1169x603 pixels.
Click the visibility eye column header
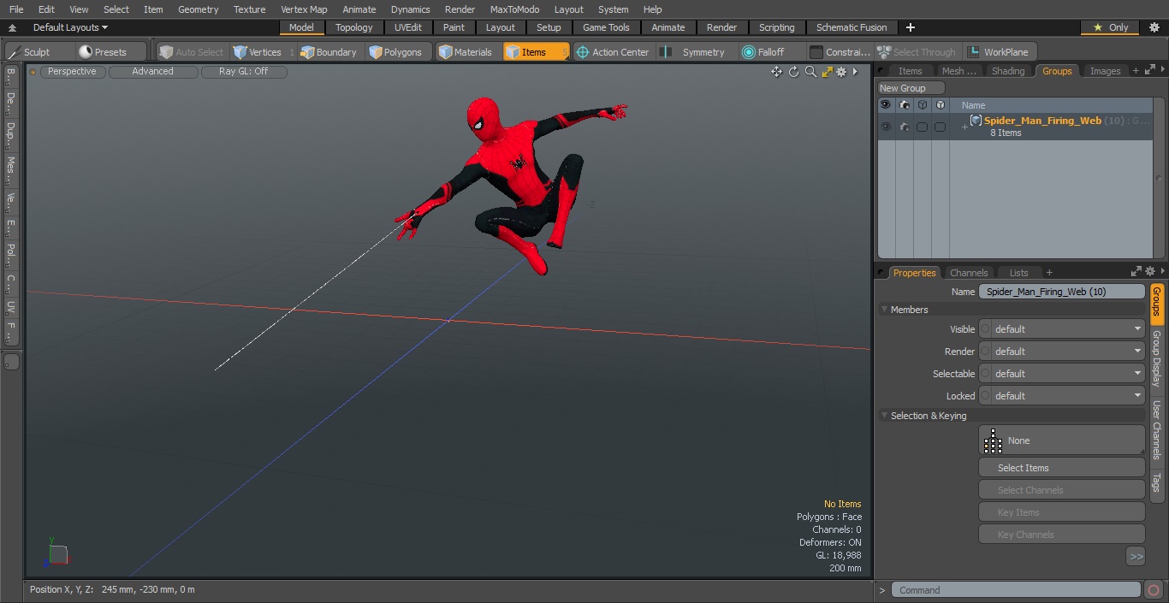pyautogui.click(x=886, y=104)
